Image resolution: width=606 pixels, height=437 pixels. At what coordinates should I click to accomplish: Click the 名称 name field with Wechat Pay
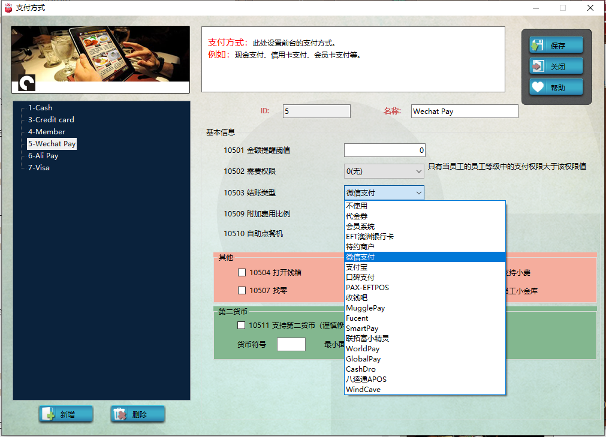pos(465,111)
